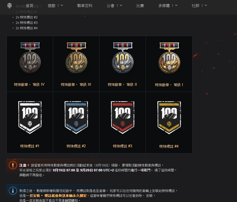Click the red special emblem #3 badge
This screenshot has width=237, height=202.
[123, 117]
